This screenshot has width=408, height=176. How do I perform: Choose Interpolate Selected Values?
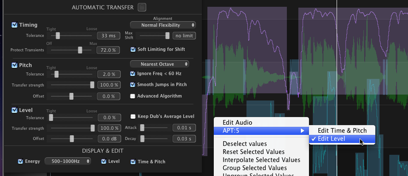click(x=261, y=160)
